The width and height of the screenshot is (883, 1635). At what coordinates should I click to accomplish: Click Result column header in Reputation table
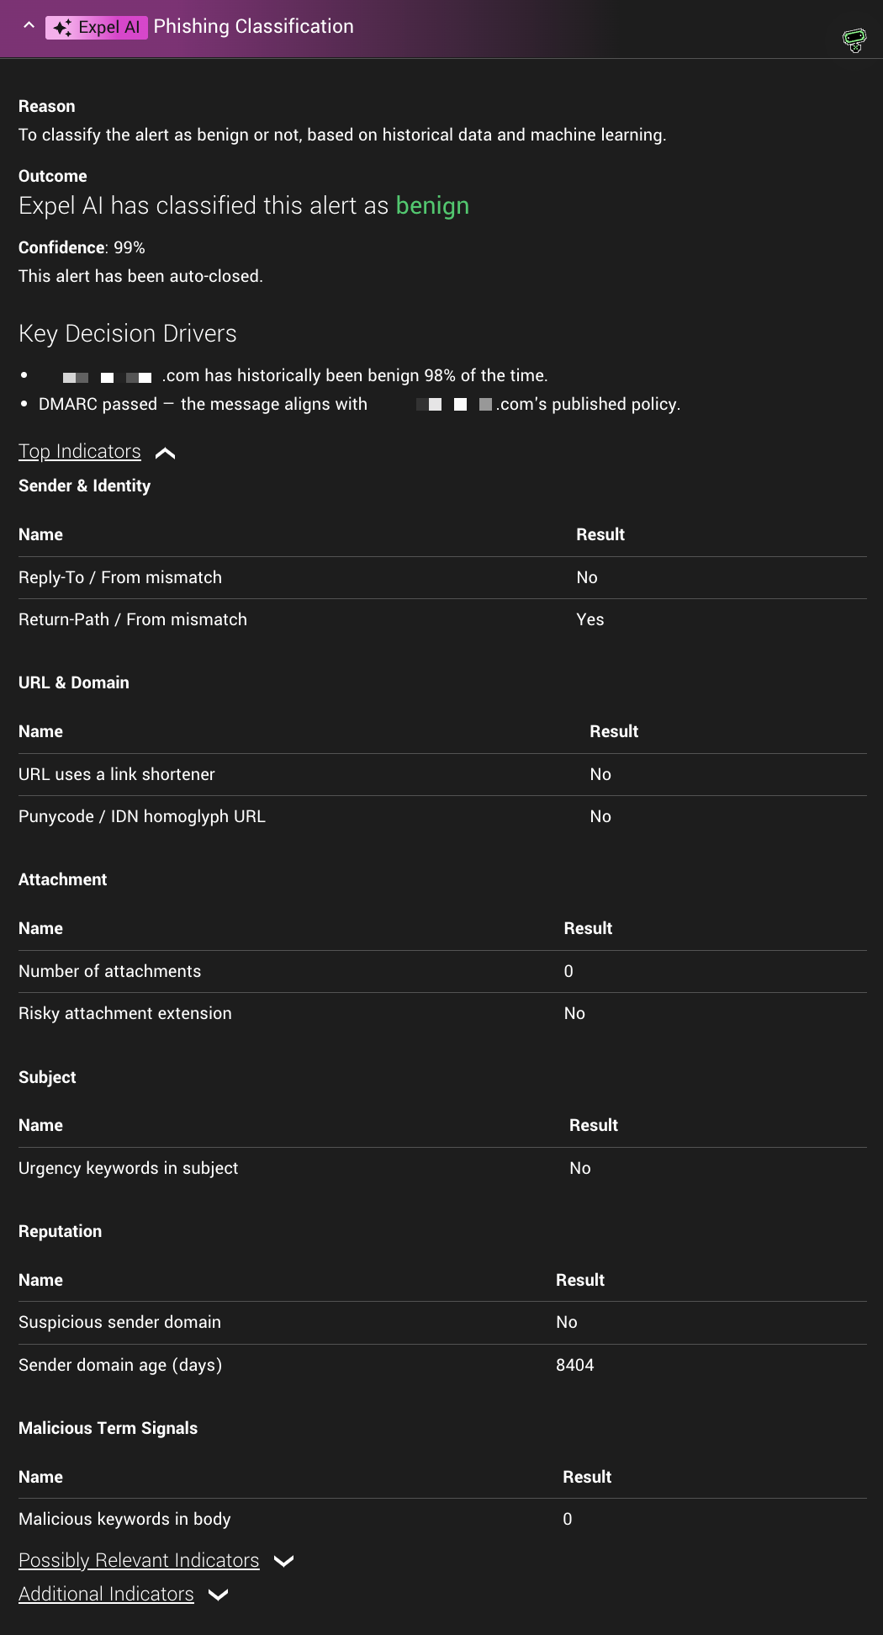click(580, 1280)
